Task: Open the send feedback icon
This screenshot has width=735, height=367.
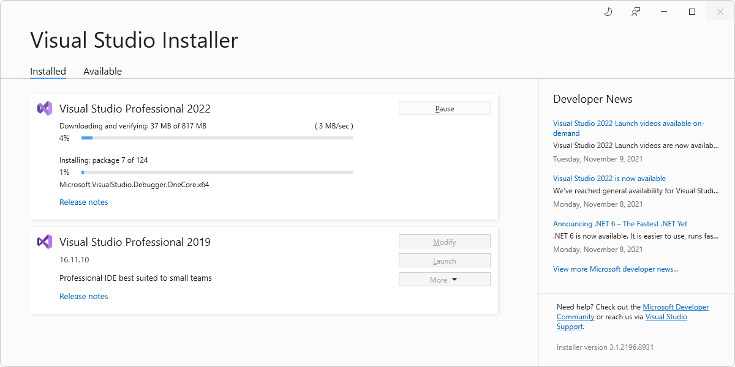Action: (x=636, y=11)
